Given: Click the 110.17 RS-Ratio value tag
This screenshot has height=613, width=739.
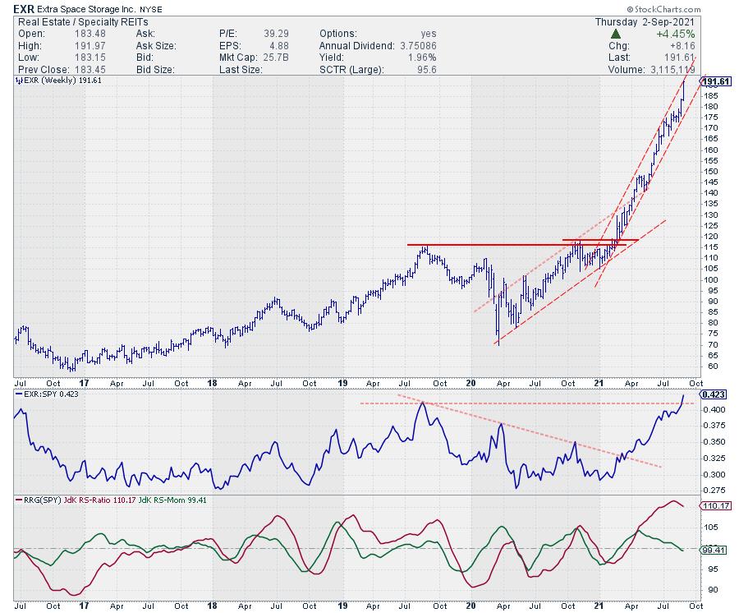Looking at the screenshot, I should pos(713,505).
